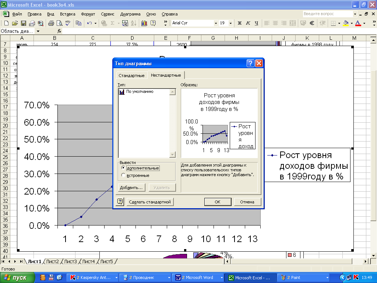Open the Вставка menu
The width and height of the screenshot is (377, 283).
pos(68,14)
